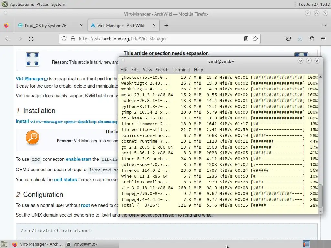Maximize the vm3@vm3 terminal window
Viewport: 331px width, 248px height.
pyautogui.click(x=309, y=61)
